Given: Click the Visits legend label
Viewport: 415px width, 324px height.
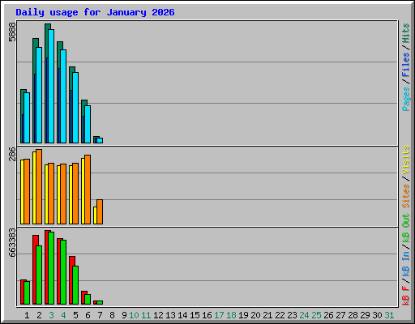Looking at the screenshot, I should click(x=406, y=160).
